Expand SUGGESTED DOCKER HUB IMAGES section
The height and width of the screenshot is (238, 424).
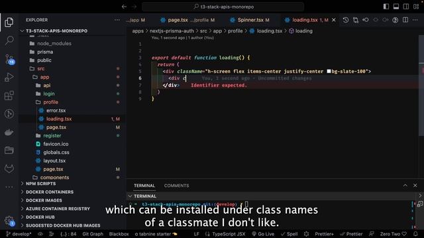point(63,225)
